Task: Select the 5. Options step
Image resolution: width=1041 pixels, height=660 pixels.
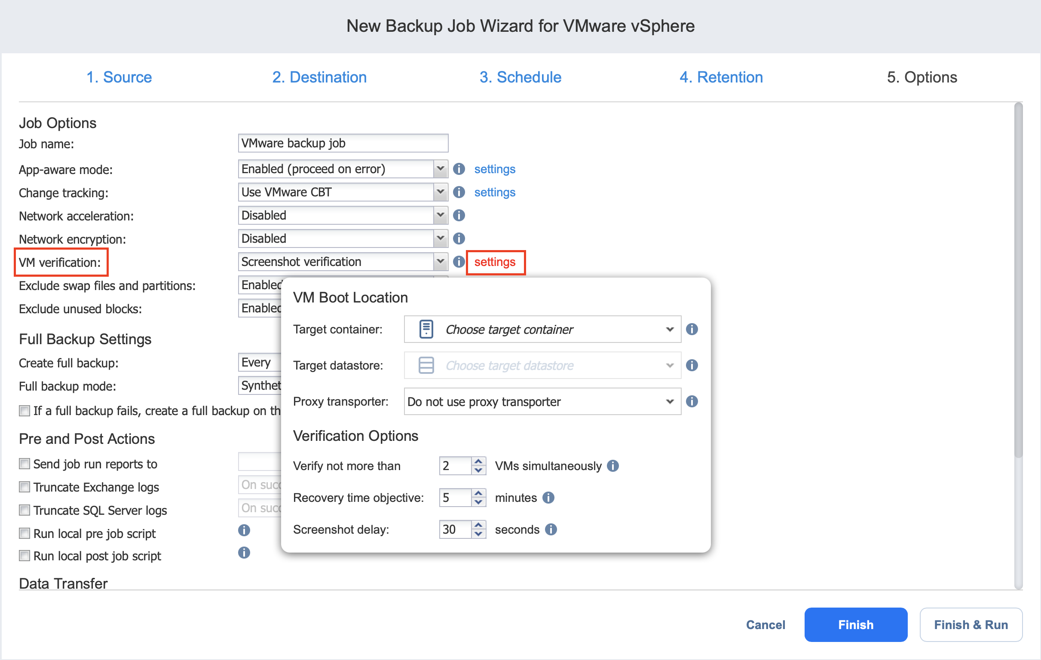Action: tap(922, 77)
